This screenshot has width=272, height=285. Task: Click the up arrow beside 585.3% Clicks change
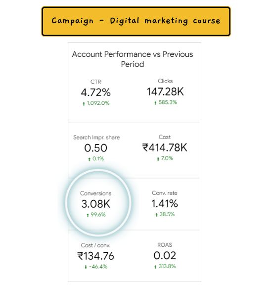click(155, 103)
